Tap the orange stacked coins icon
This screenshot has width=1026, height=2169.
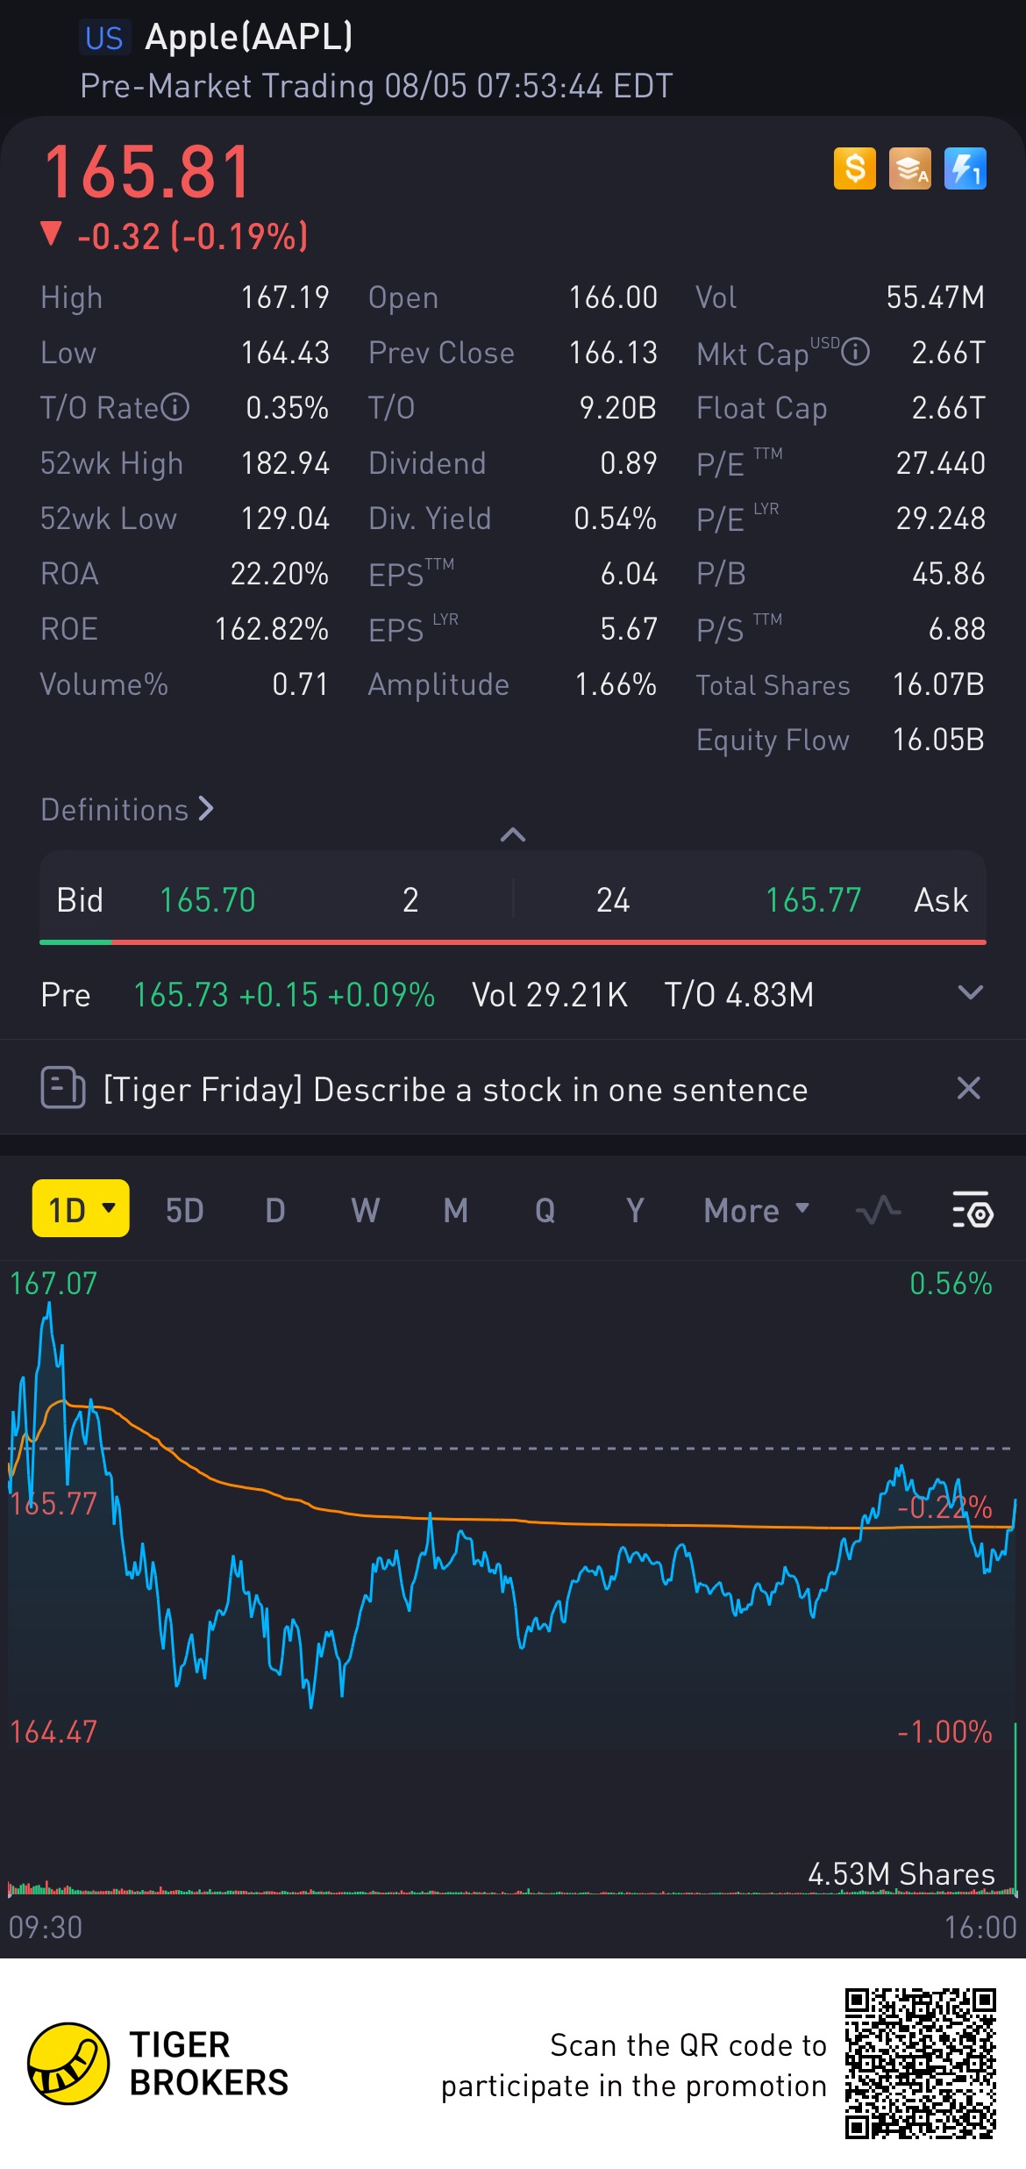(909, 168)
